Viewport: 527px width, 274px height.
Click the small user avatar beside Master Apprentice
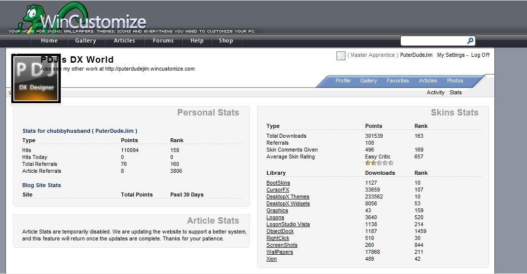pos(341,55)
